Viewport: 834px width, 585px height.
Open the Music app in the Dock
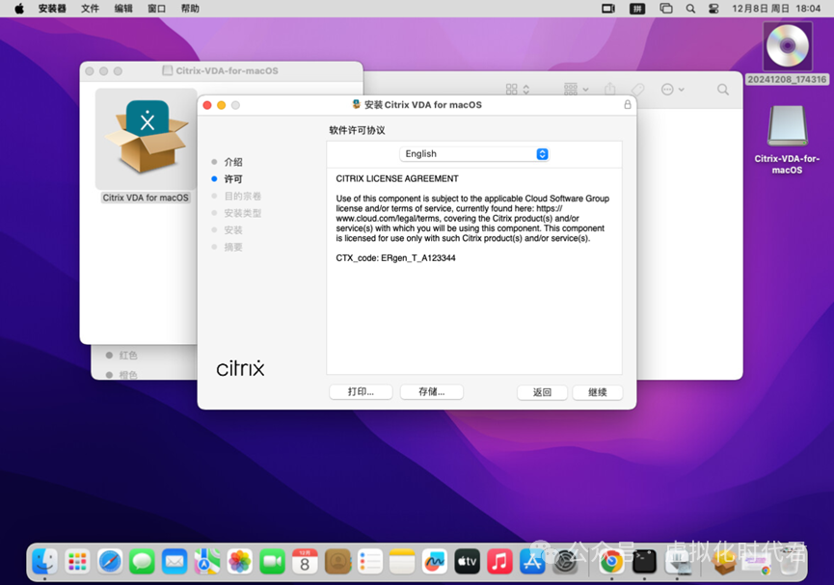[x=499, y=562]
